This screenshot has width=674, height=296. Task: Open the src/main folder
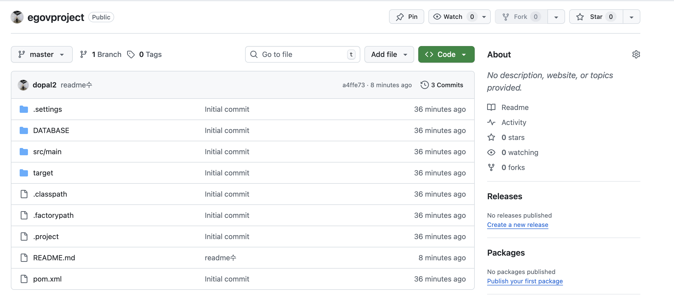(x=47, y=152)
